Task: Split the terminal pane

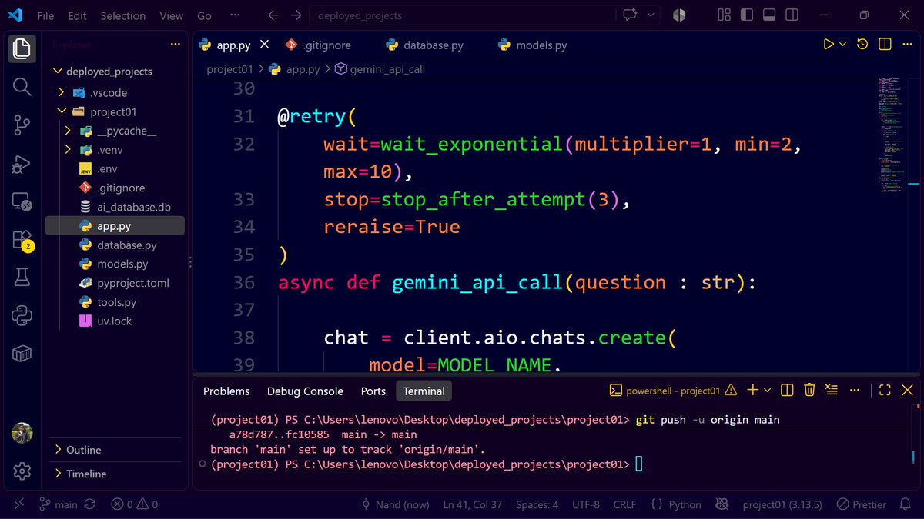Action: tap(787, 391)
